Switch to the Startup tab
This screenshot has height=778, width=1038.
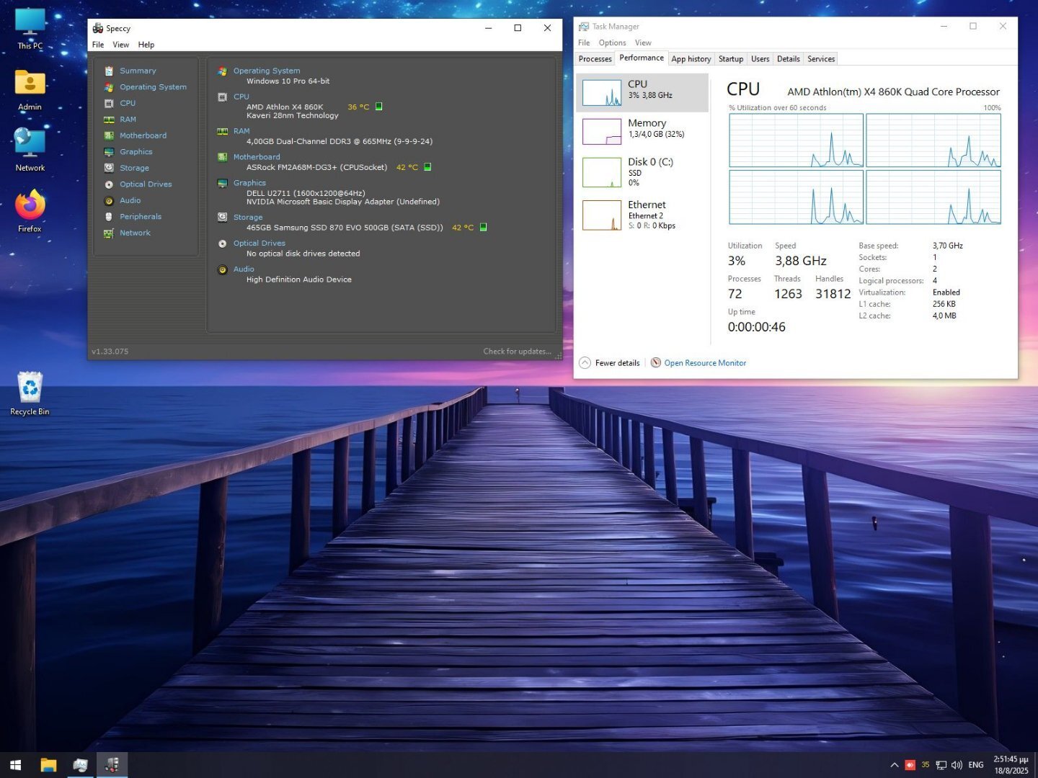[731, 59]
